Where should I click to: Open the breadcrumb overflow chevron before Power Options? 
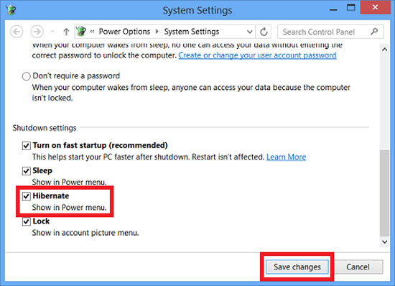(x=92, y=32)
